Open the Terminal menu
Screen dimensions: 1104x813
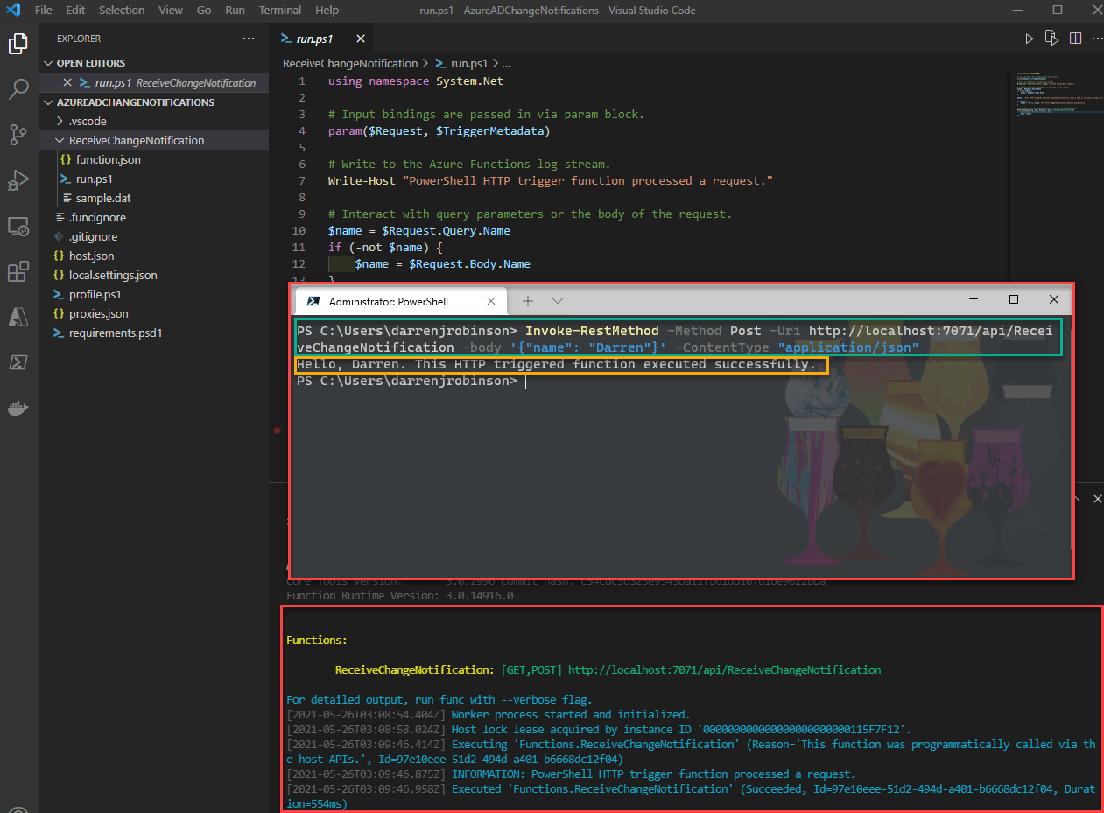pyautogui.click(x=280, y=10)
